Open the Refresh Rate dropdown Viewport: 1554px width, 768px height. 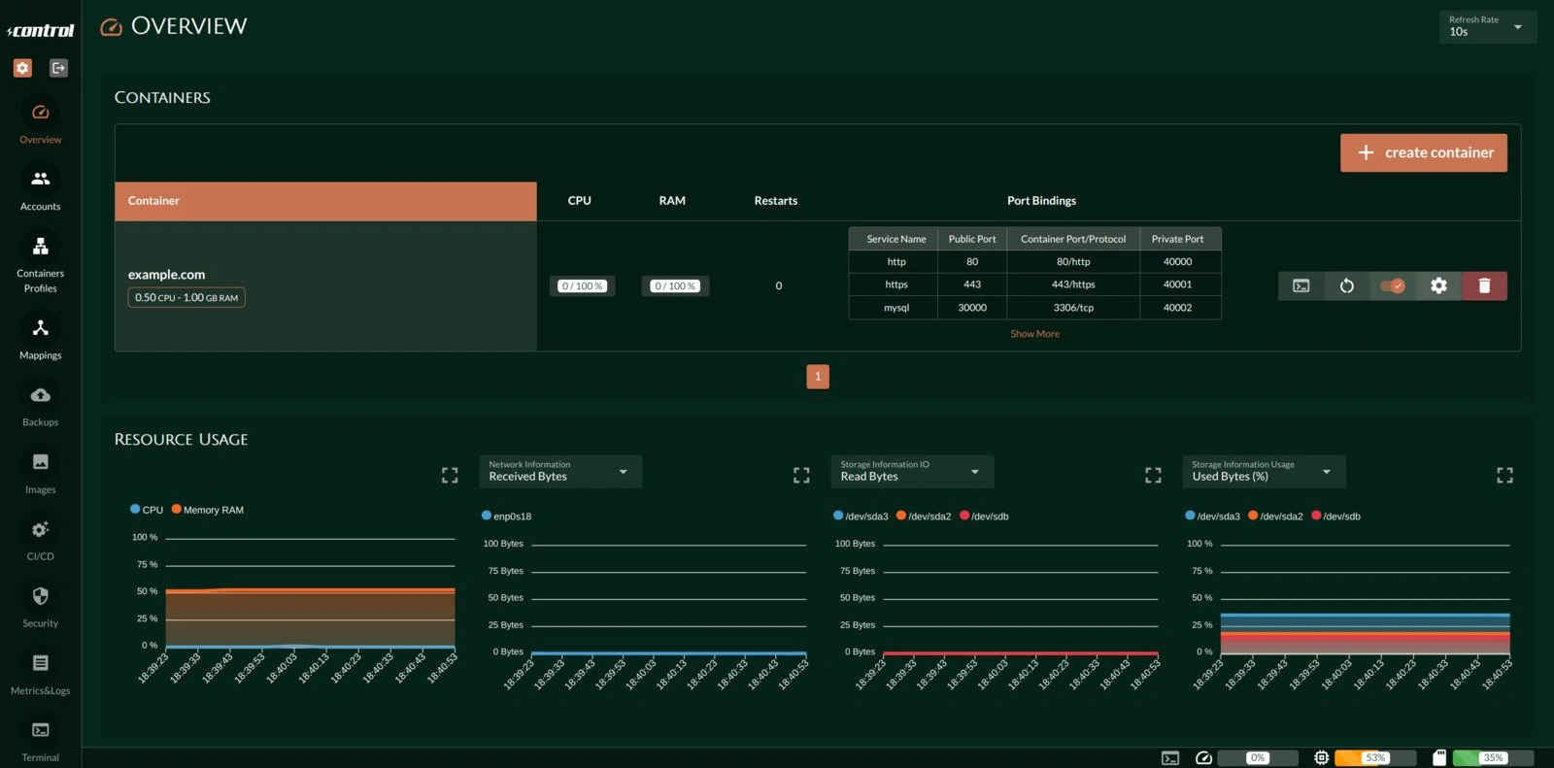(1487, 27)
